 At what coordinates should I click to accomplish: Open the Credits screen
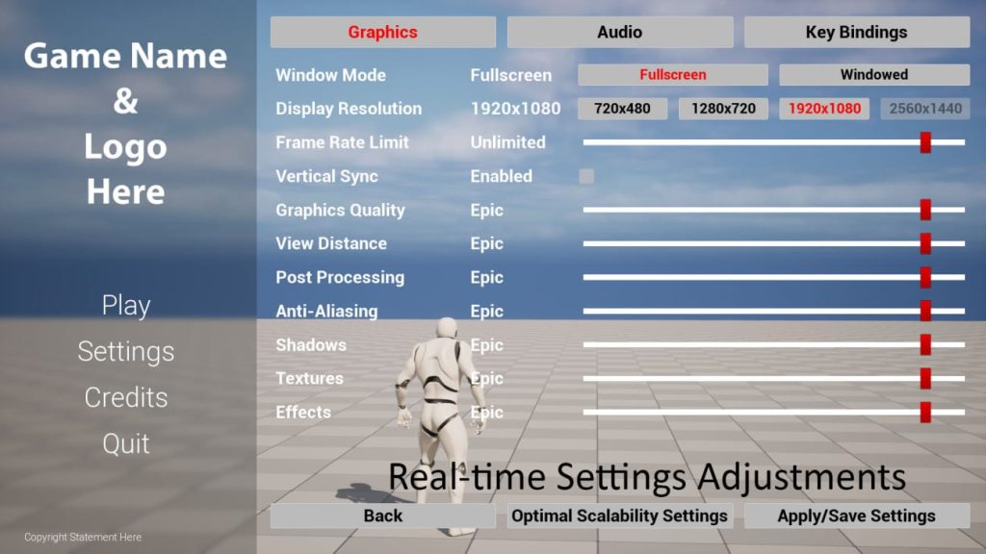coord(124,397)
